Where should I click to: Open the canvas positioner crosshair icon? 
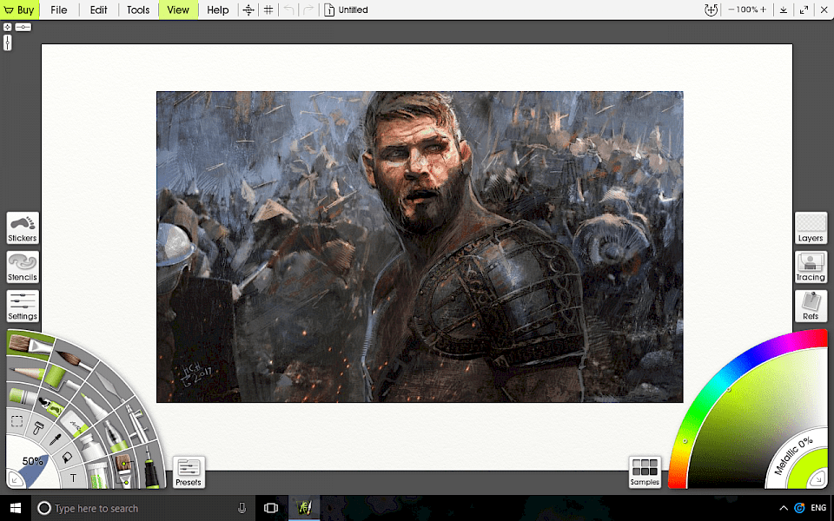pyautogui.click(x=248, y=10)
